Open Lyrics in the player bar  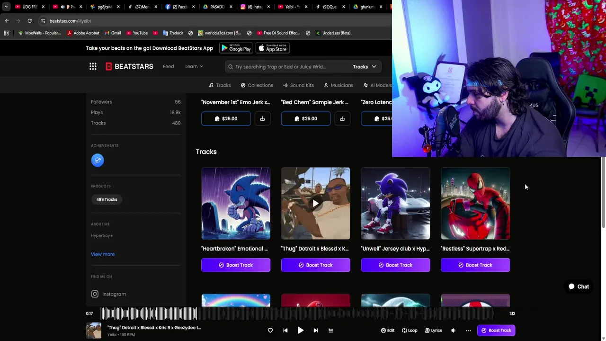(x=433, y=331)
